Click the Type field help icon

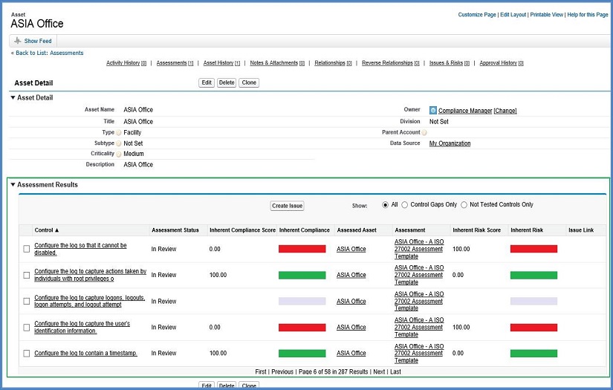point(119,132)
